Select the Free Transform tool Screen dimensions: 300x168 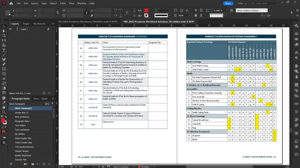(x=4, y=84)
